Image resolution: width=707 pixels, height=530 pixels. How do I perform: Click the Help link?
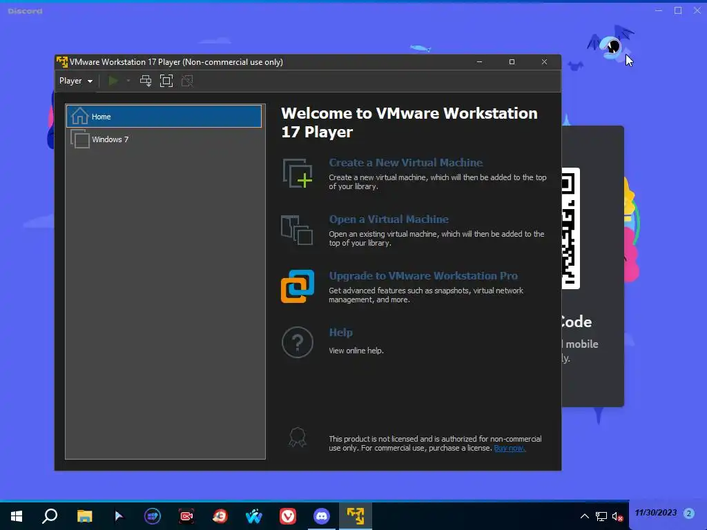(341, 333)
